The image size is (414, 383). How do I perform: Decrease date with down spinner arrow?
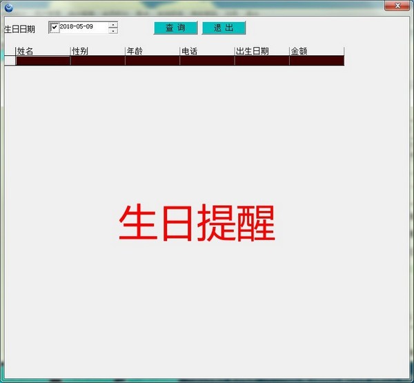click(113, 30)
